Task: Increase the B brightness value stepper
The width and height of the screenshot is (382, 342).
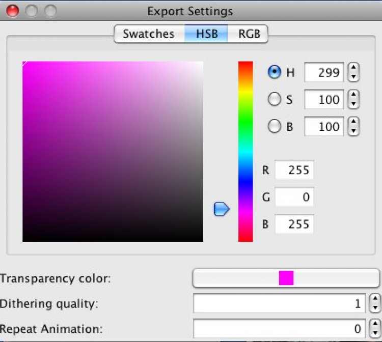Action: tap(353, 122)
